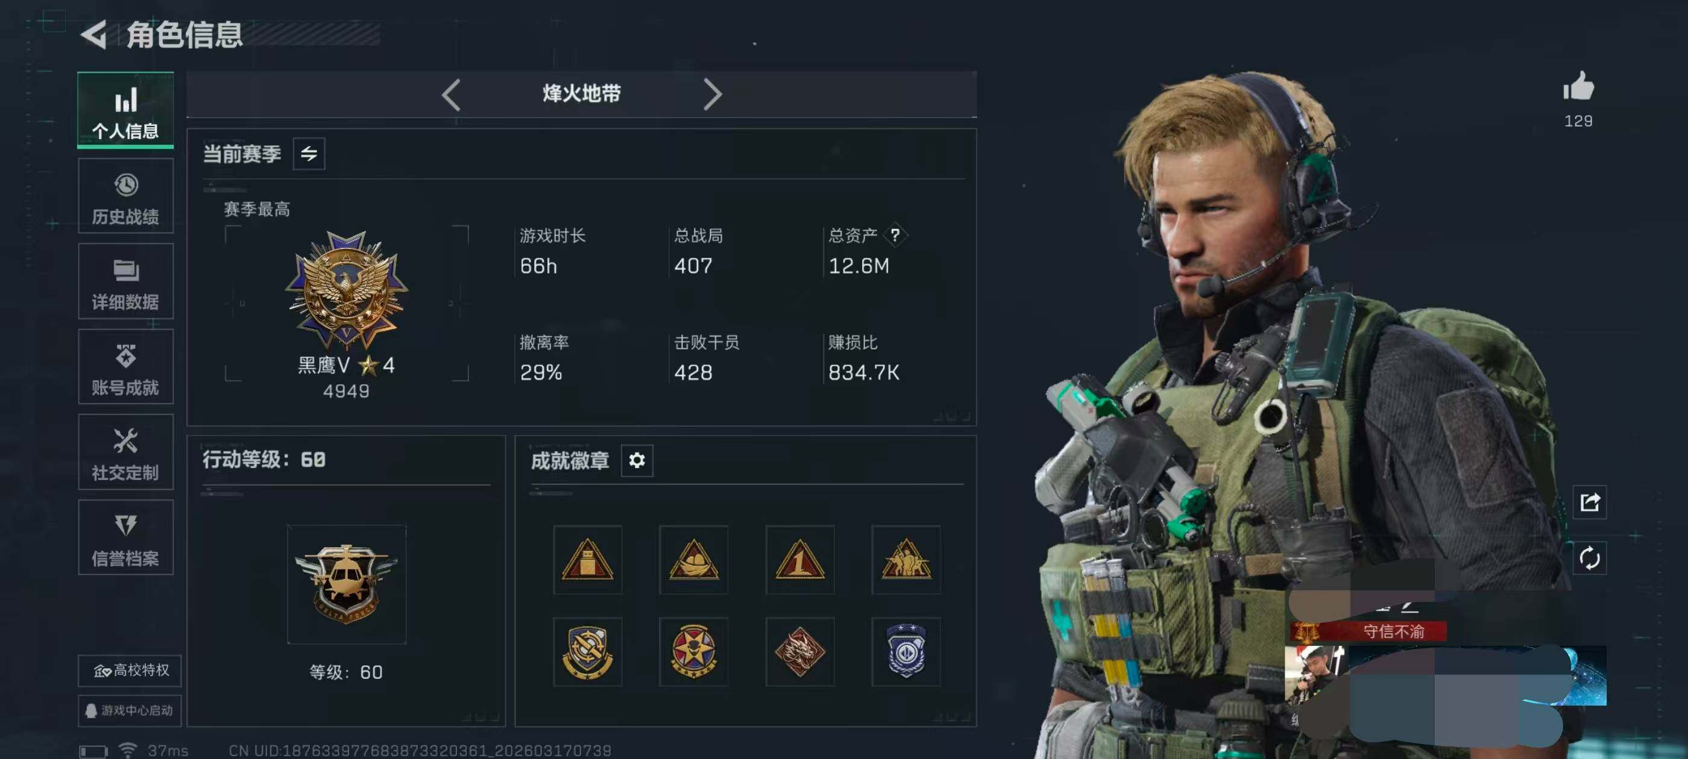1688x759 pixels.
Task: Select the level 60 helicopter emblem
Action: 346,584
